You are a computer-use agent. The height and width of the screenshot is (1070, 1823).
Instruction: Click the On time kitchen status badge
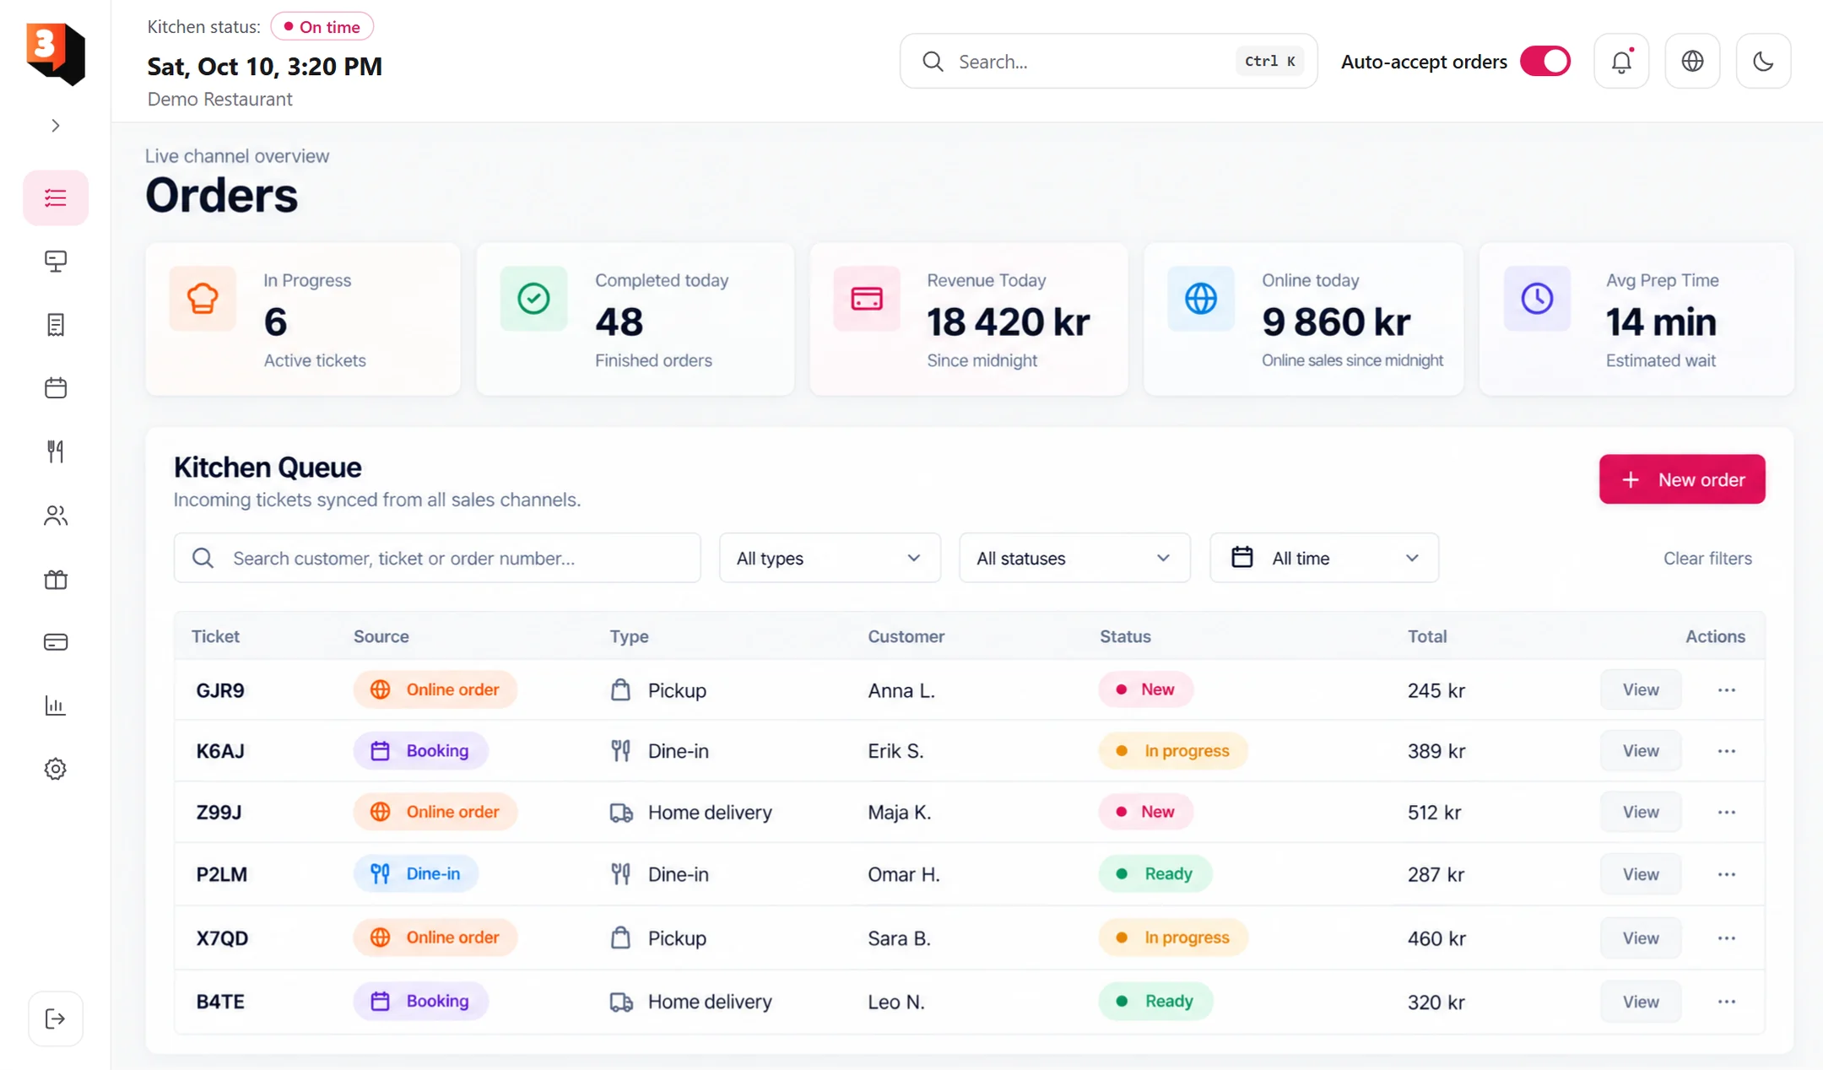pos(322,27)
